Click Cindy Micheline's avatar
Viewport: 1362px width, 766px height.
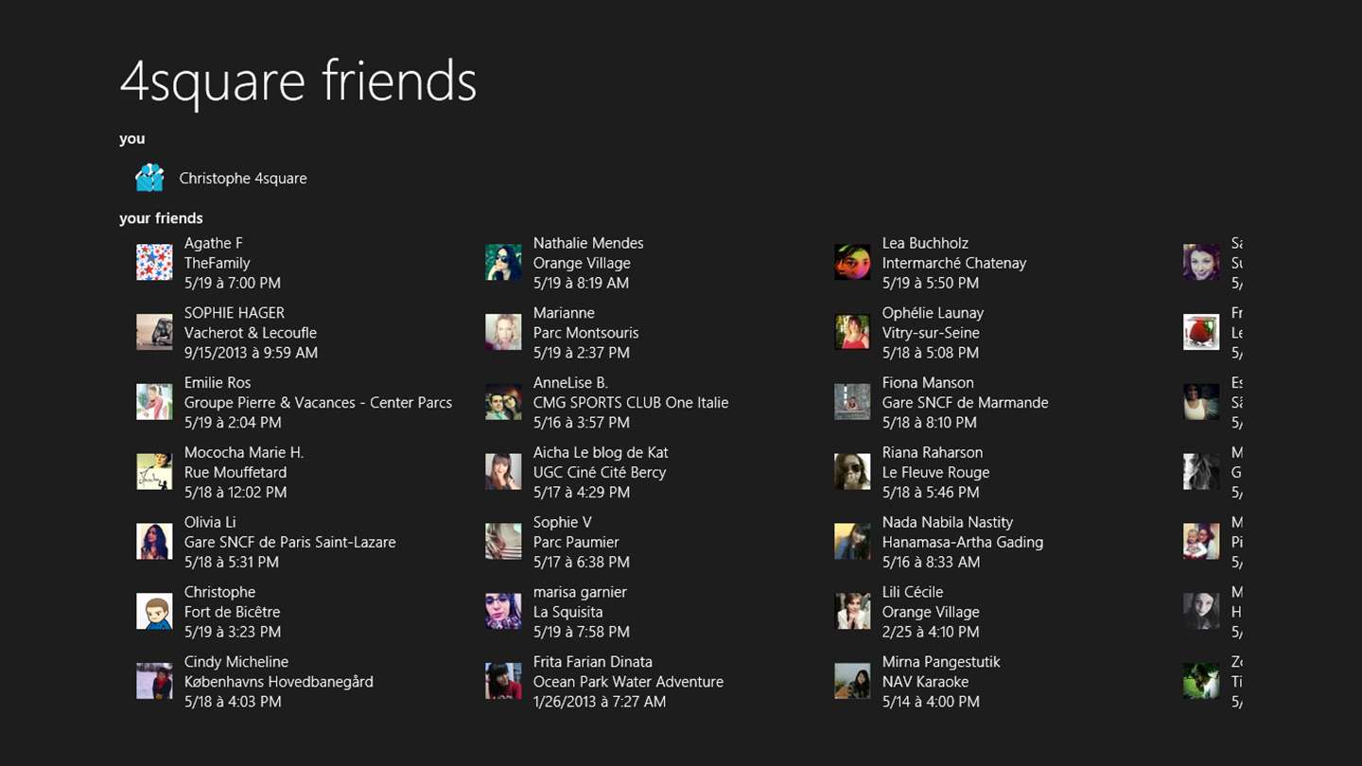[154, 682]
